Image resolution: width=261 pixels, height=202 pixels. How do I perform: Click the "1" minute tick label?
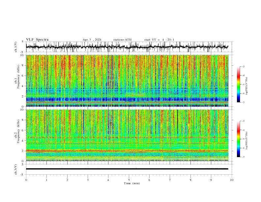point(46,180)
